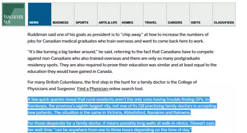
Task: Open the News tab
Action: click(40, 14)
